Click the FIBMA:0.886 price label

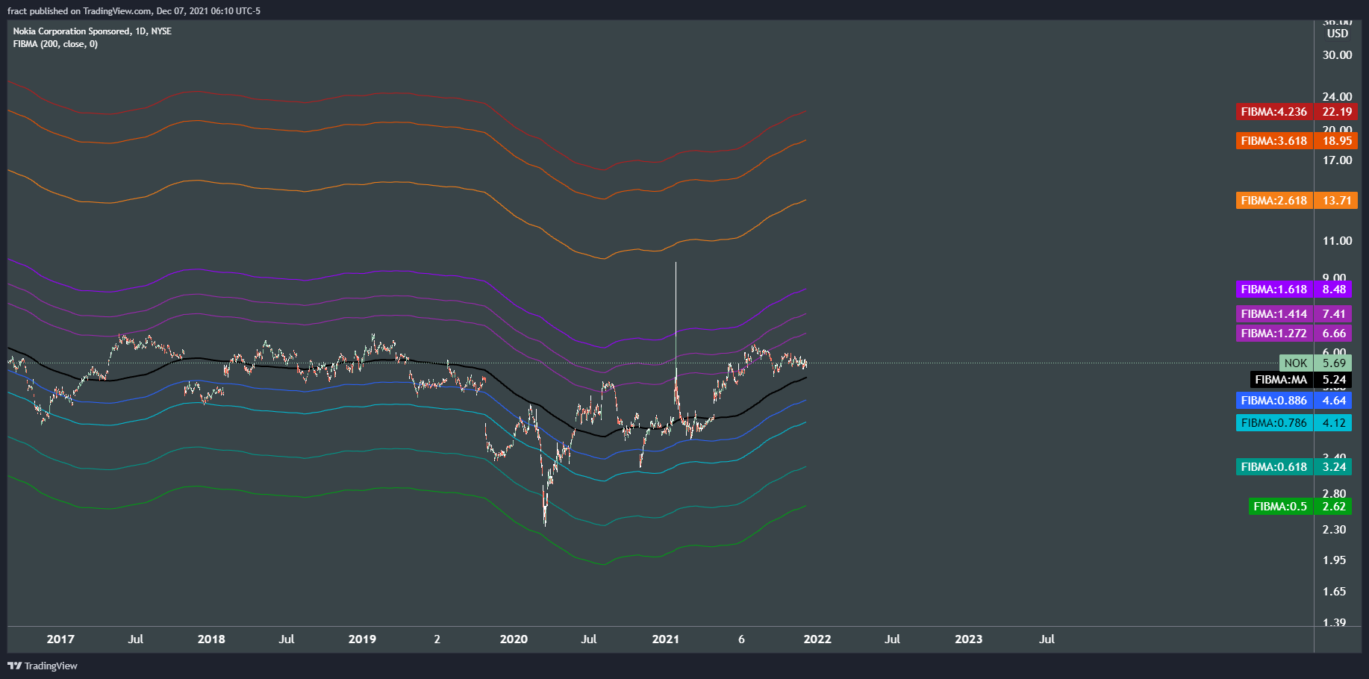(1294, 401)
